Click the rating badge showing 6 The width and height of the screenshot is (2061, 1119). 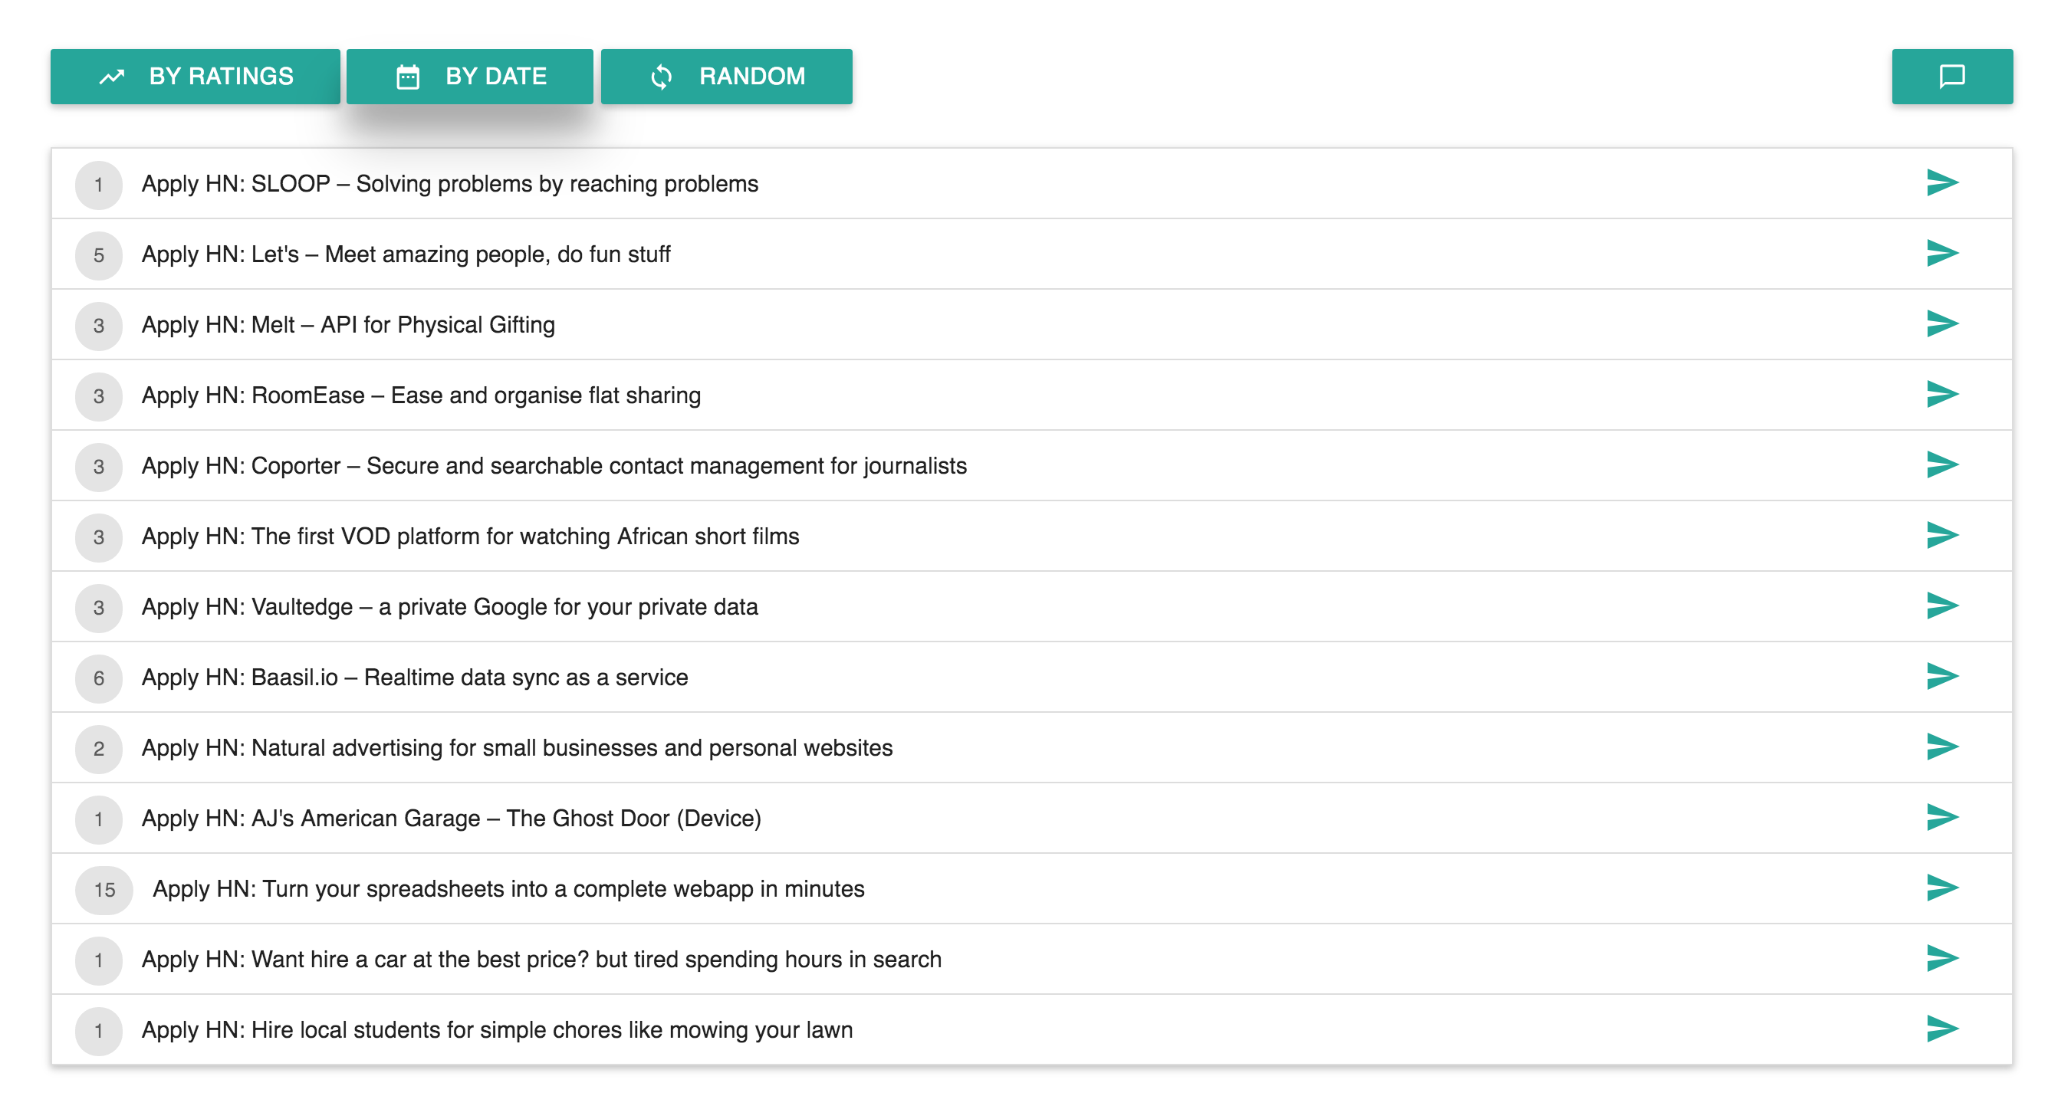pos(98,678)
